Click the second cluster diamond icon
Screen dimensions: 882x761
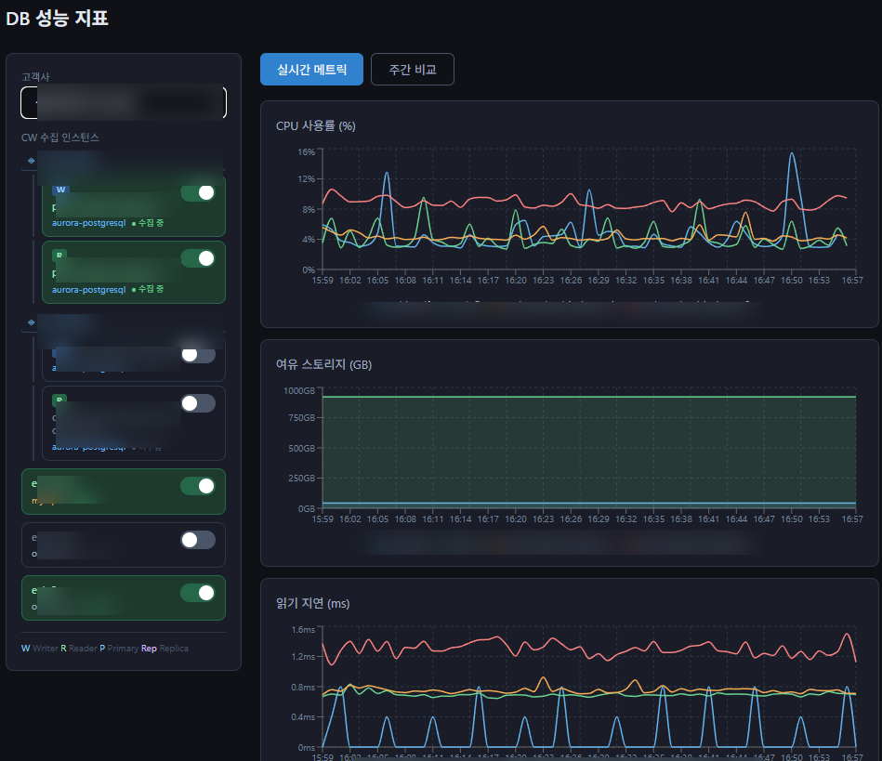point(32,322)
